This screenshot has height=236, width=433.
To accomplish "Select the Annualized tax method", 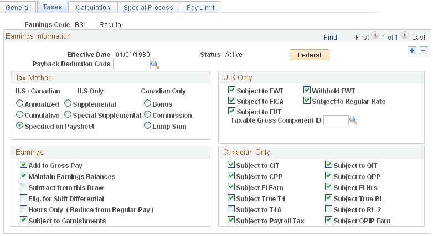I will (20, 103).
